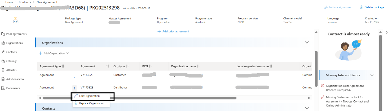Open Contacts sidebar section

pyautogui.click(x=9, y=52)
